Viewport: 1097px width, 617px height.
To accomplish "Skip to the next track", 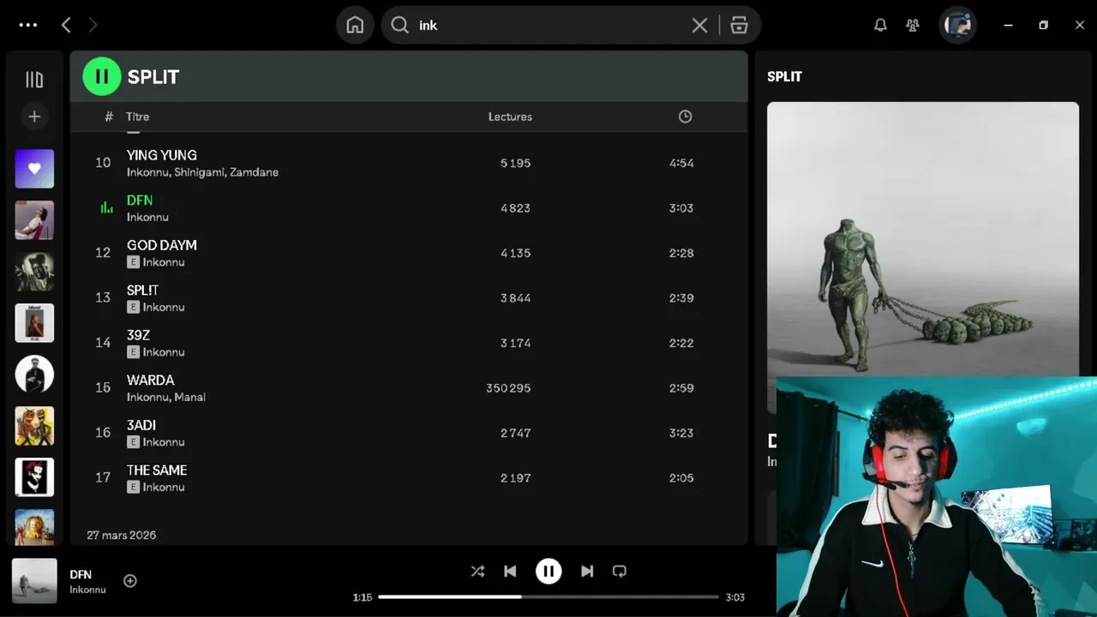I will (x=587, y=572).
